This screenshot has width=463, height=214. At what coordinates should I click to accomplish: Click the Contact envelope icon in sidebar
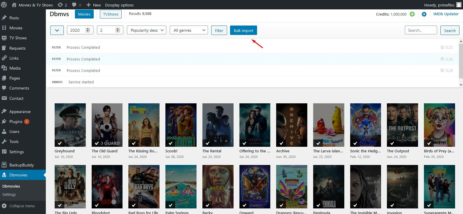tap(4, 98)
